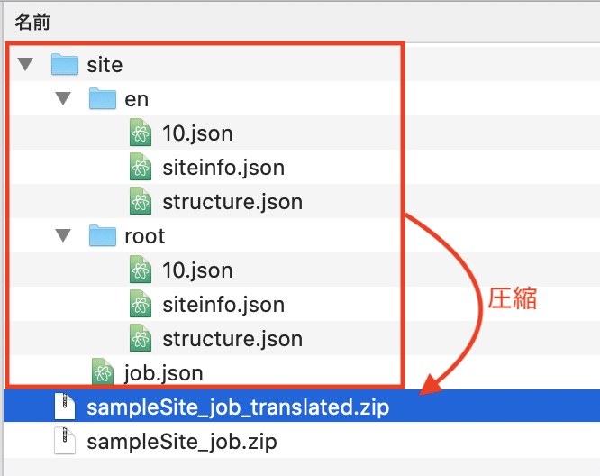The image size is (600, 476).
Task: Select the job.json file name
Action: (163, 373)
